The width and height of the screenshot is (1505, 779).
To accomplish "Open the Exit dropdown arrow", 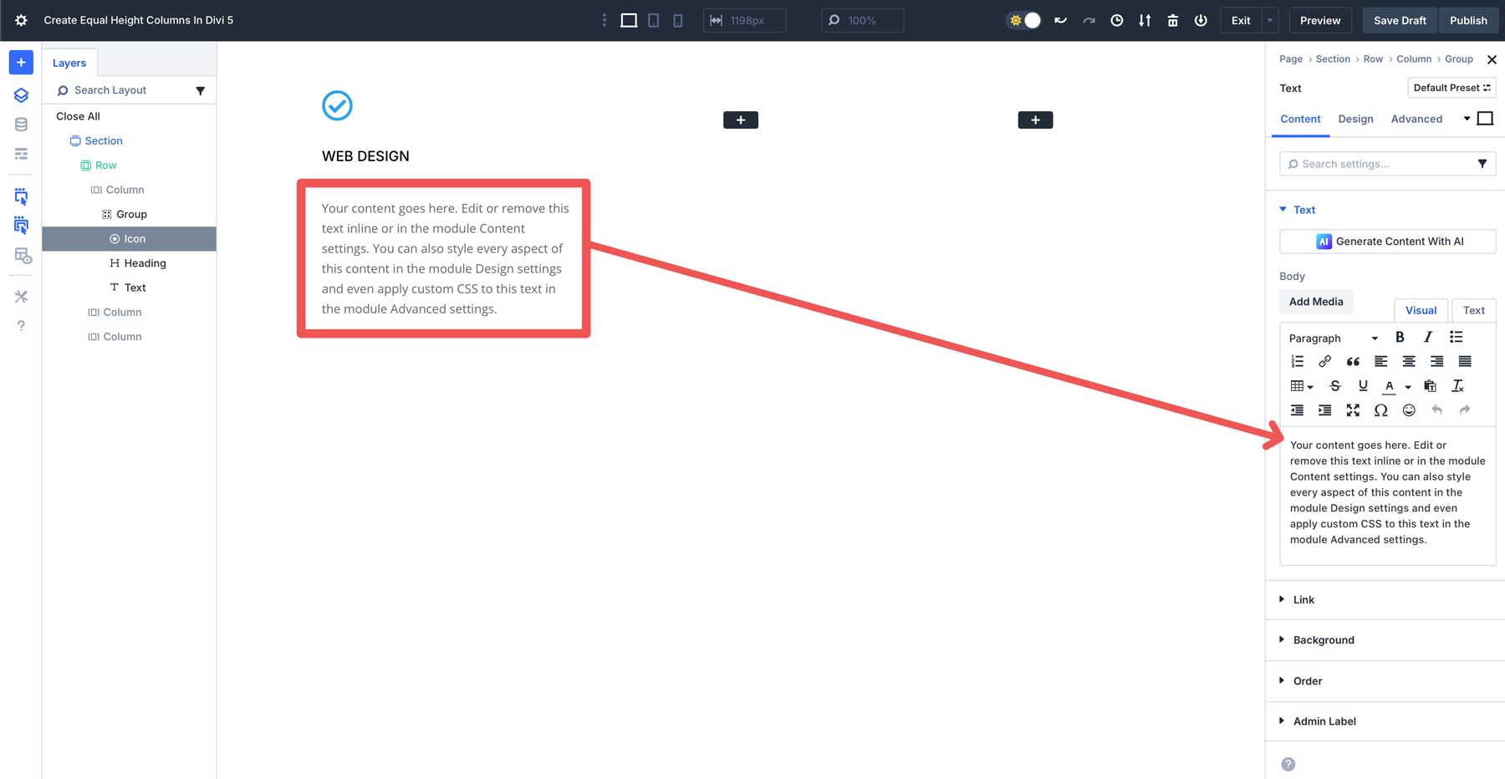I will click(1270, 20).
